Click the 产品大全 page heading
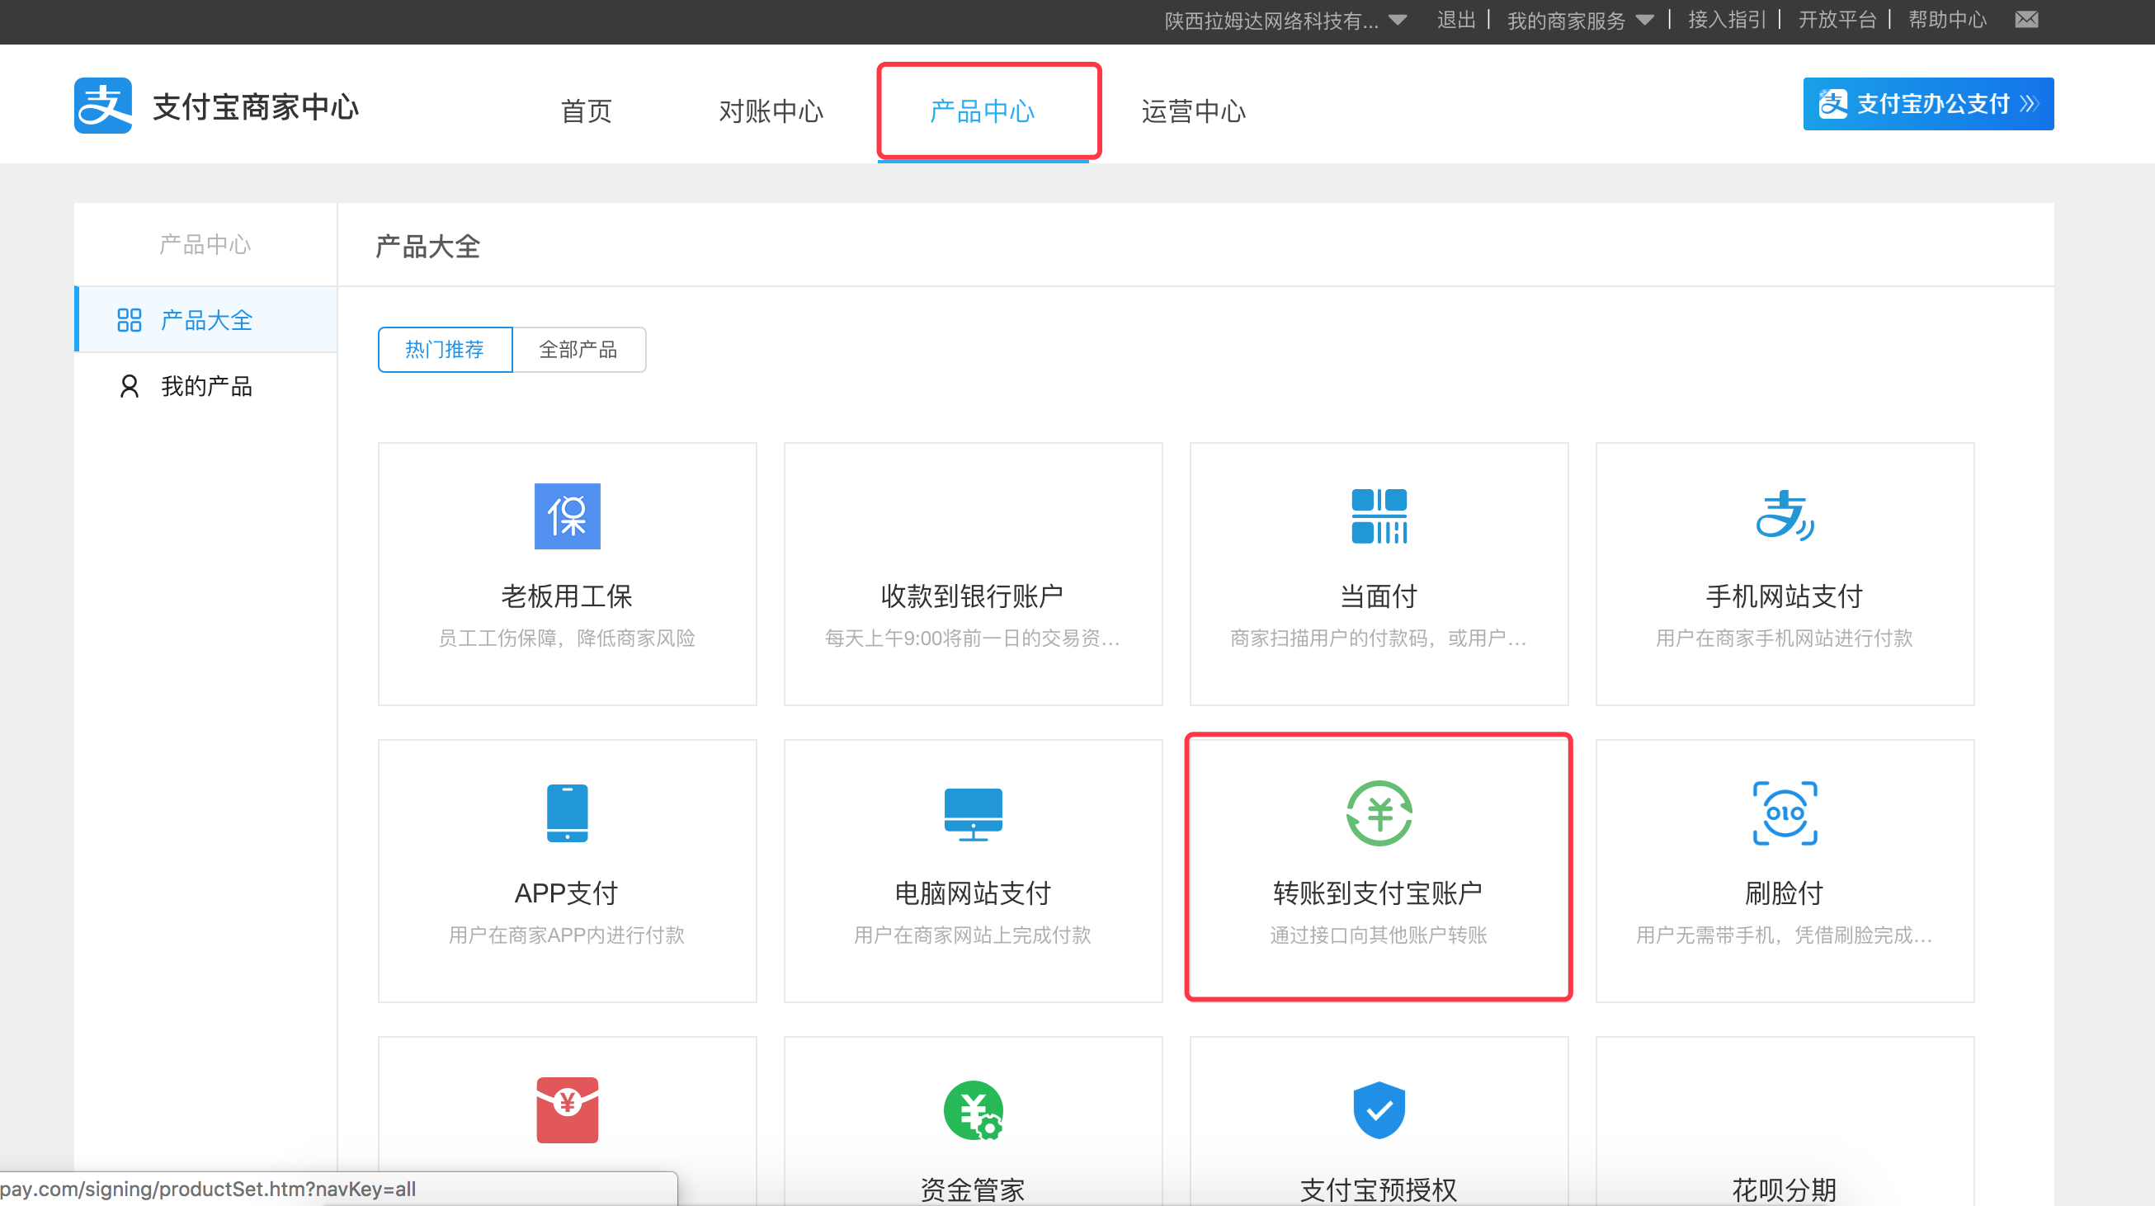2155x1206 pixels. [428, 247]
